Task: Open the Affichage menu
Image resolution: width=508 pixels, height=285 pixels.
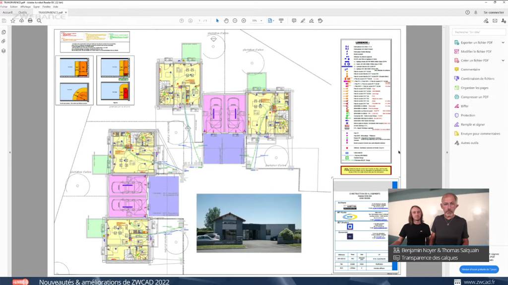Action: click(25, 6)
